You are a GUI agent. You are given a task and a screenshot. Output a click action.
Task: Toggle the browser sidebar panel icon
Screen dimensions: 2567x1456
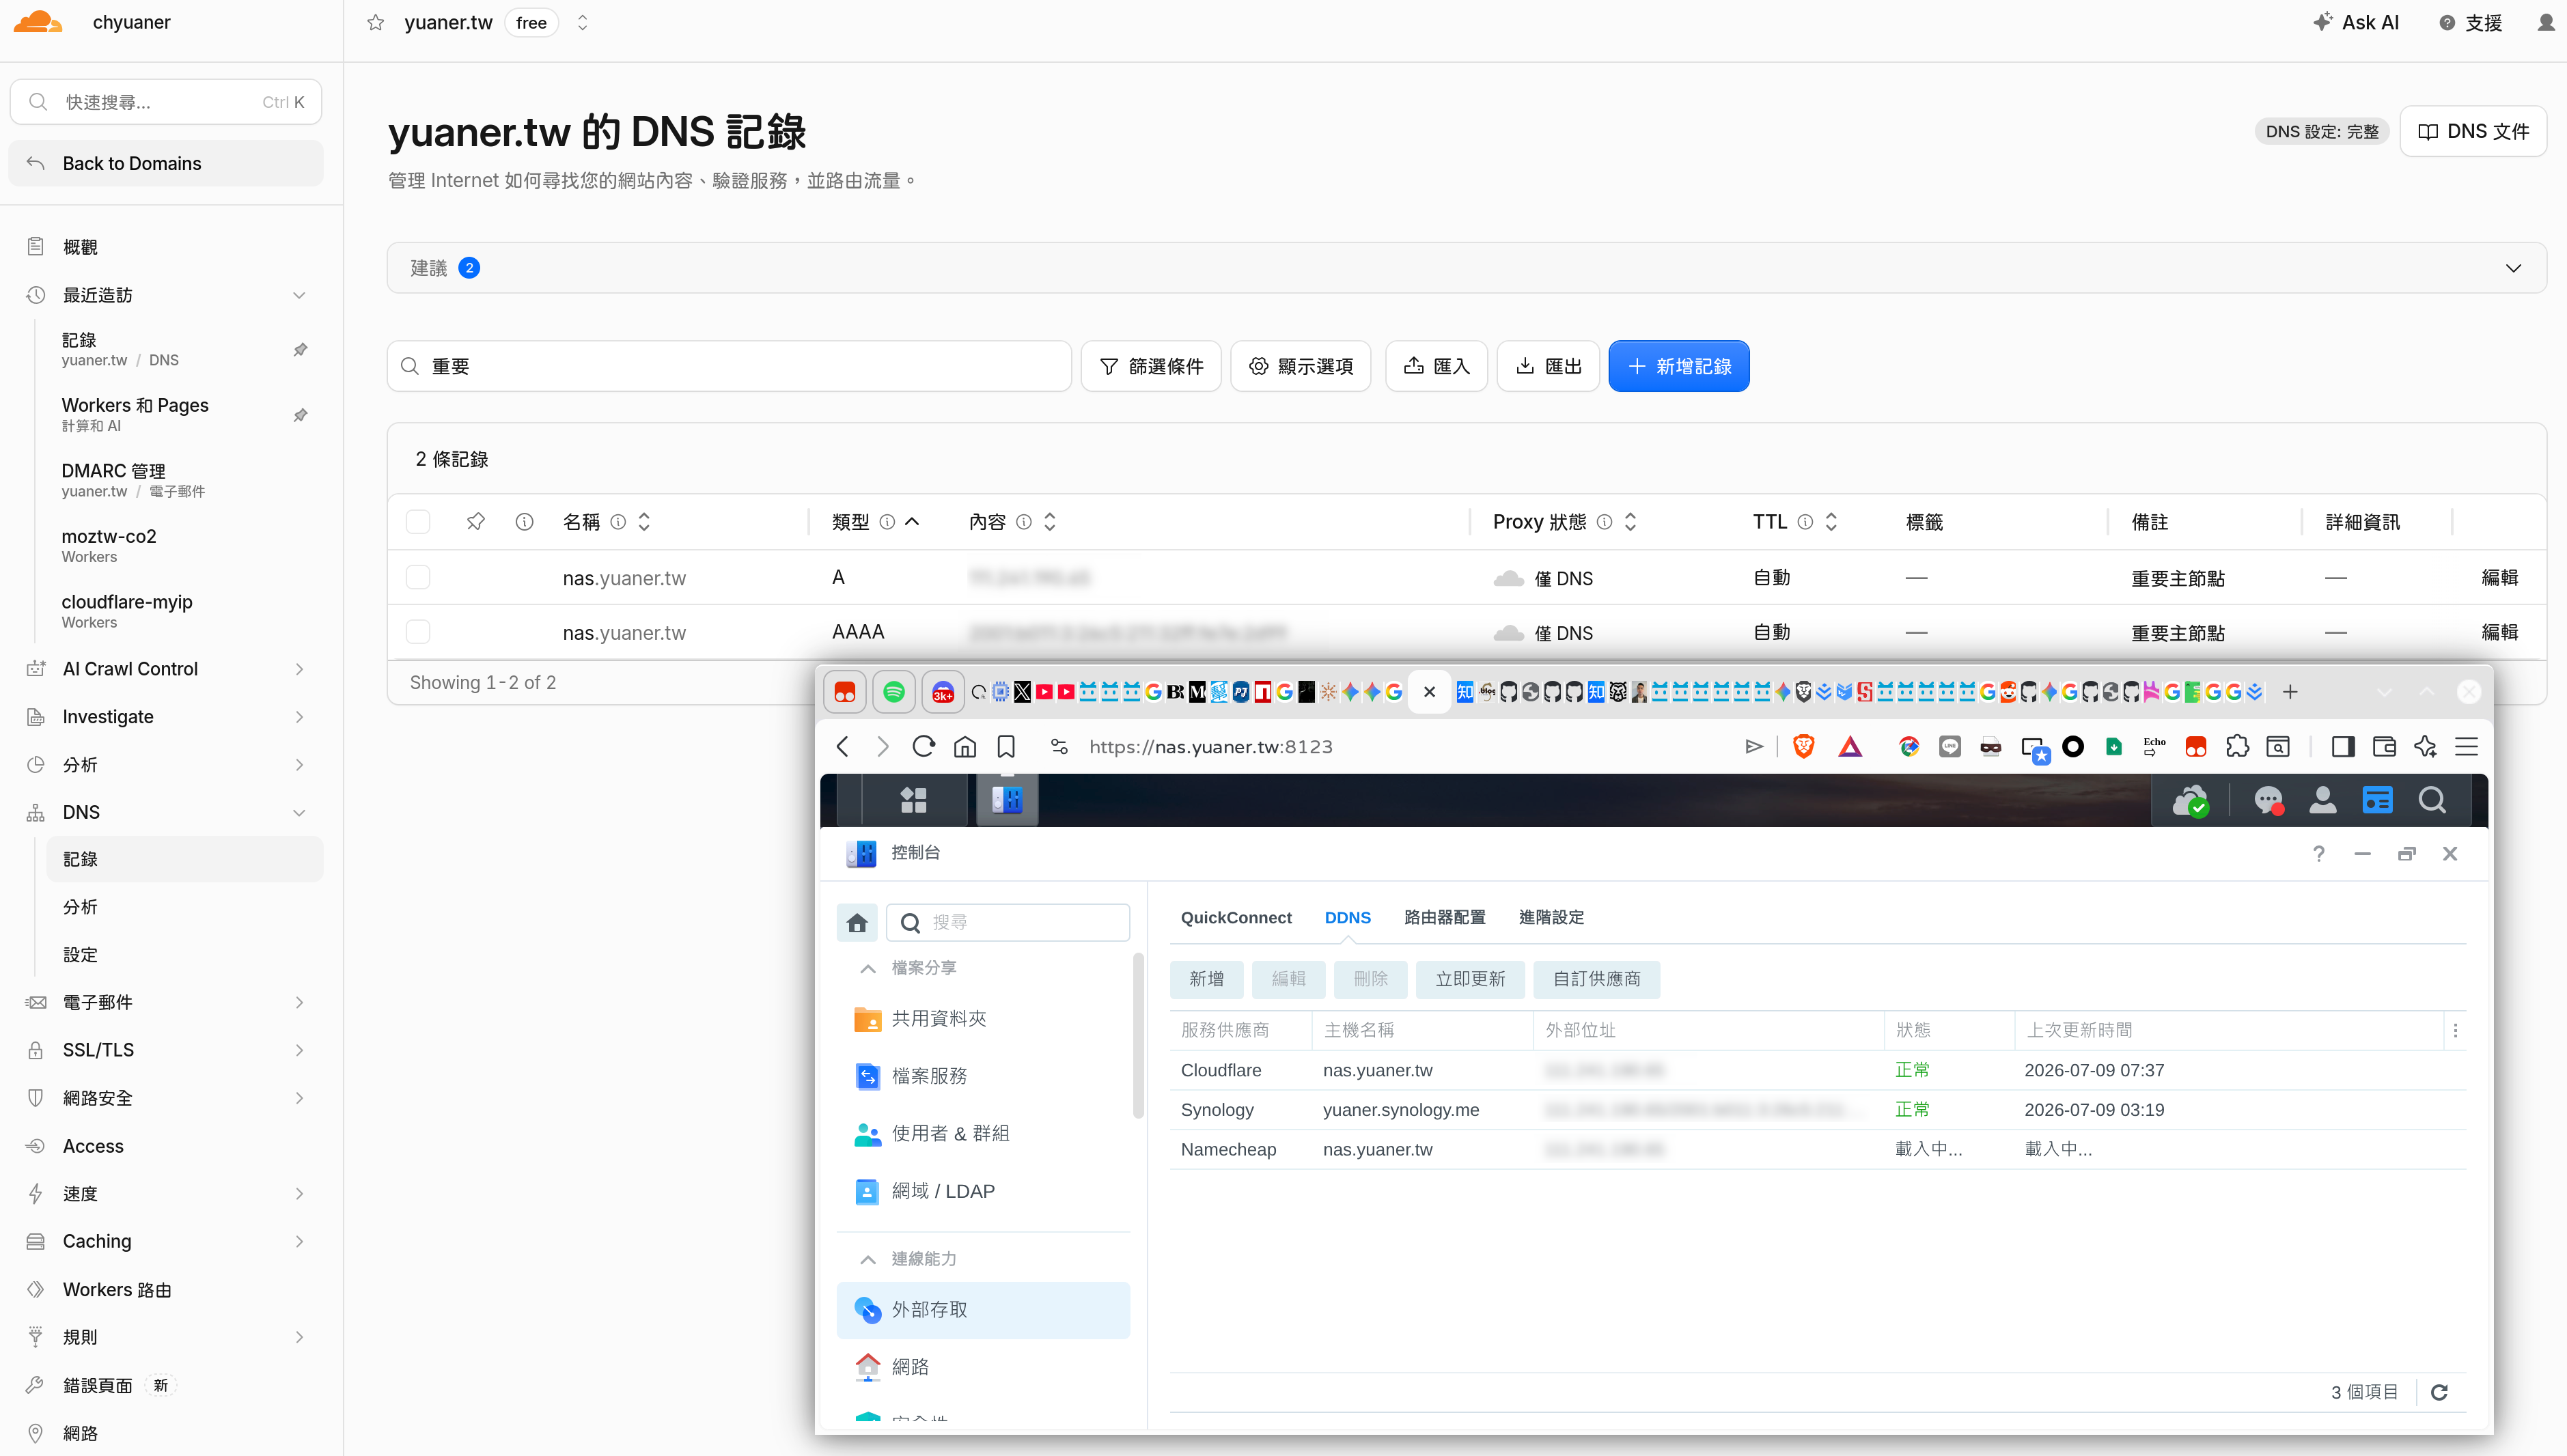(x=2342, y=746)
